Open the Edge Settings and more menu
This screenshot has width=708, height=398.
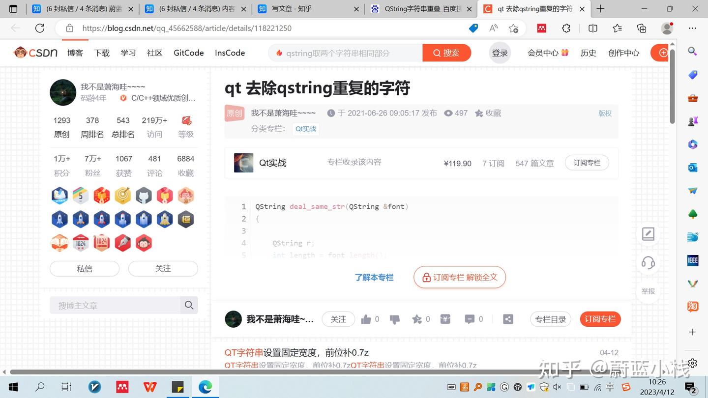pyautogui.click(x=692, y=28)
